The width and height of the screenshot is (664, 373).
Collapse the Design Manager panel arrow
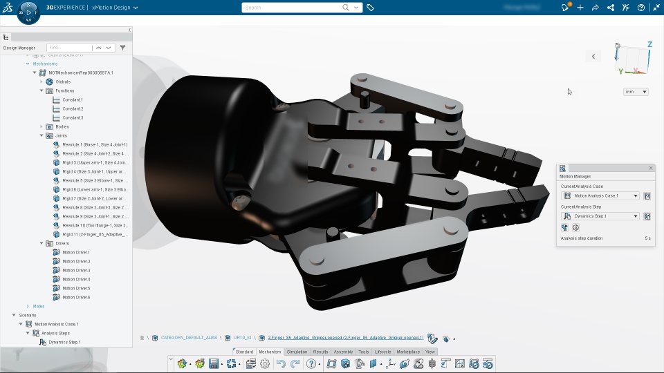129,30
